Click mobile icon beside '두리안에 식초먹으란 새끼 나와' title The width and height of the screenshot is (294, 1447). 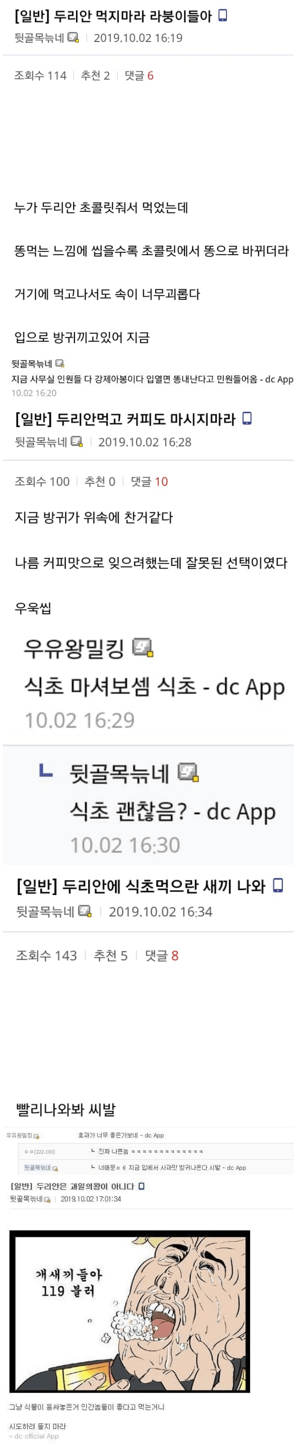pyautogui.click(x=277, y=885)
